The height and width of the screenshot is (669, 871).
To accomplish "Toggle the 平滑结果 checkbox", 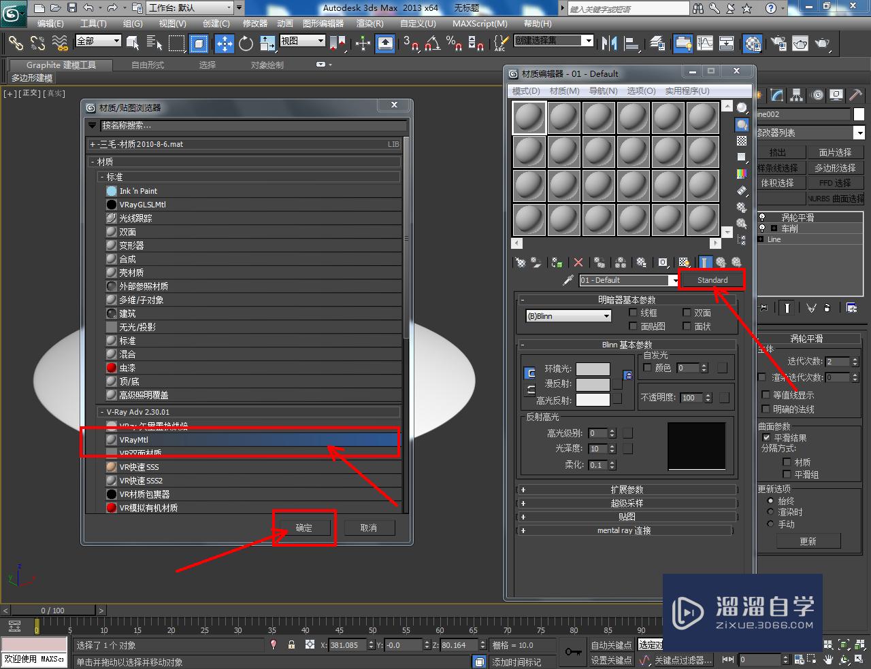I will pos(766,438).
